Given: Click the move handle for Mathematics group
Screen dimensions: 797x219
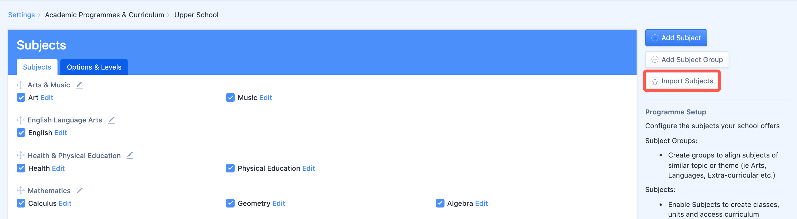Looking at the screenshot, I should [21, 191].
